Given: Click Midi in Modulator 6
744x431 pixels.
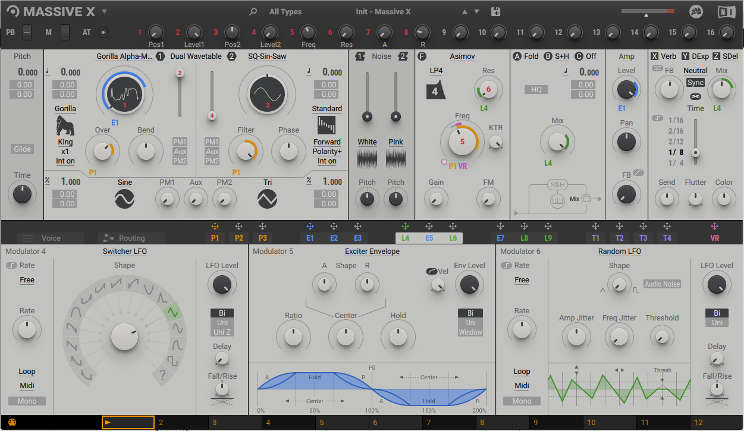Looking at the screenshot, I should tap(522, 386).
